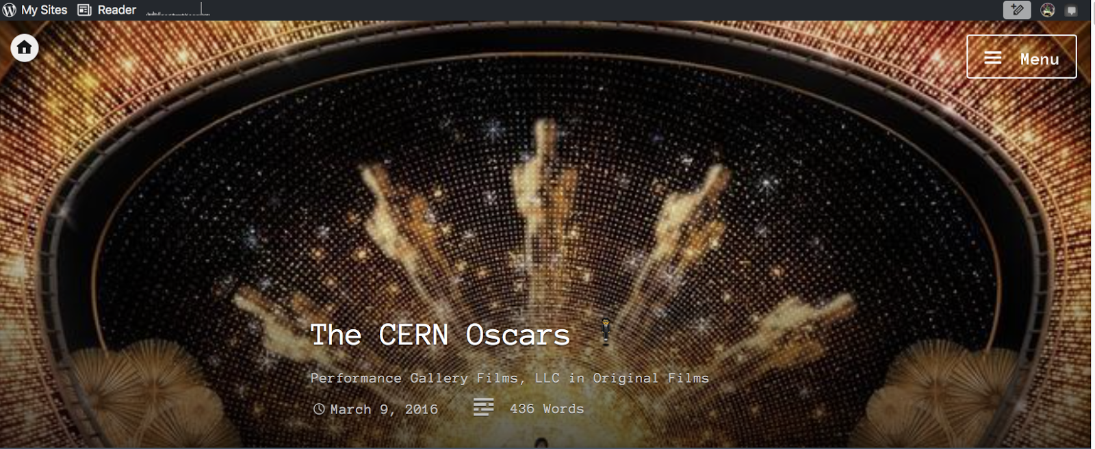
Task: Click the clock icon beside the date
Action: pyautogui.click(x=319, y=409)
